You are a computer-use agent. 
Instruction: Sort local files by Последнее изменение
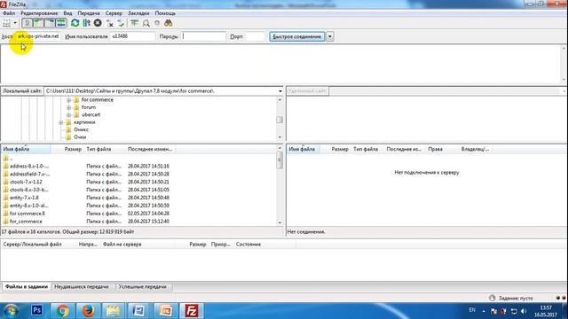(150, 149)
